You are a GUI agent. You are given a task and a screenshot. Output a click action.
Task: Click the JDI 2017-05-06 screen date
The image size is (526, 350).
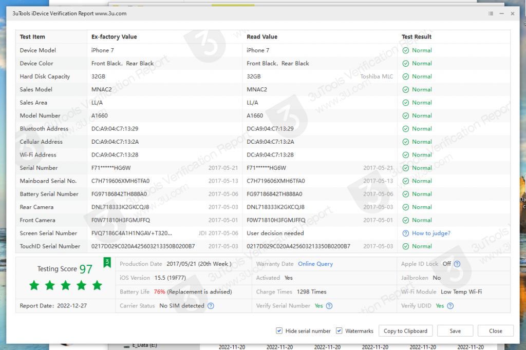[218, 234]
